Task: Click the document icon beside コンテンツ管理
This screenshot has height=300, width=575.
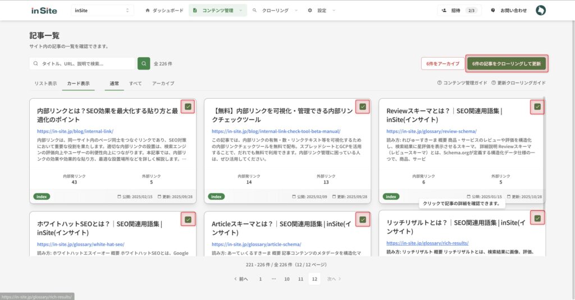Action: [195, 10]
